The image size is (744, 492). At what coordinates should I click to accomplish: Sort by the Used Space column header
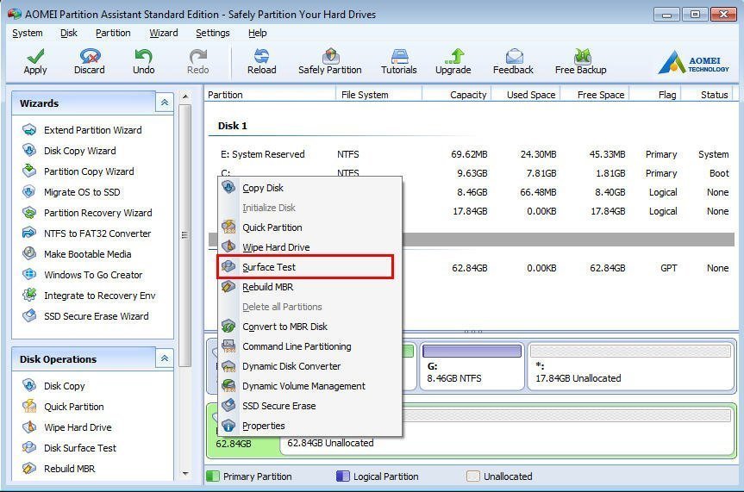click(526, 95)
